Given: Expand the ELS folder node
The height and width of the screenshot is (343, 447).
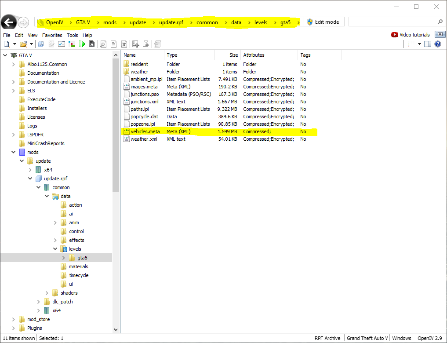Looking at the screenshot, I should point(13,91).
